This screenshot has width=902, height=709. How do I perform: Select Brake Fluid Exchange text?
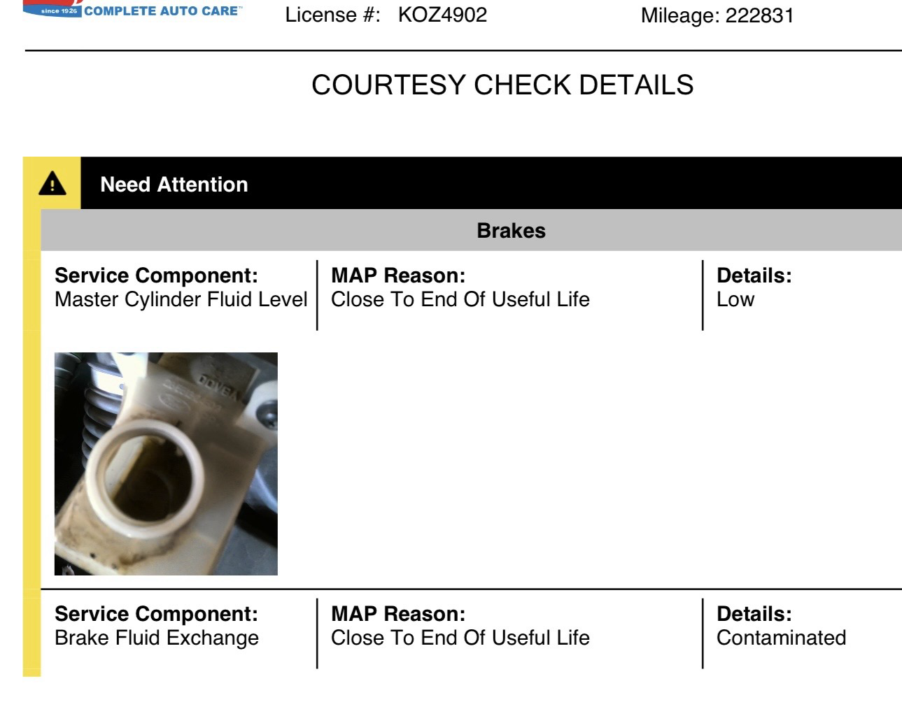[x=157, y=638]
